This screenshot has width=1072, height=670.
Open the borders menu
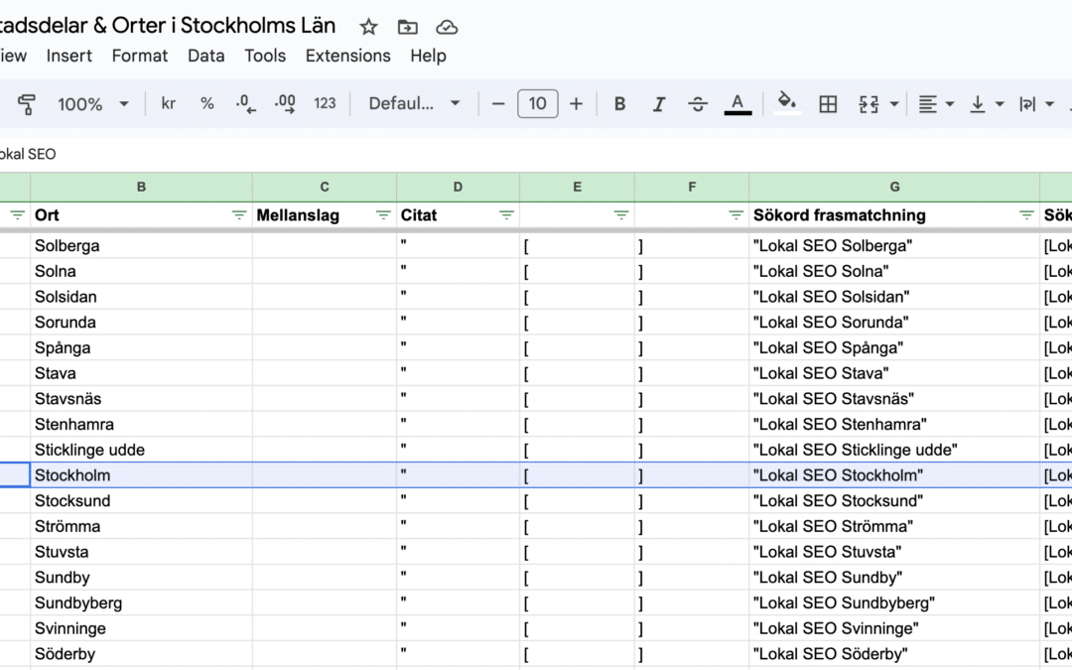[x=828, y=104]
